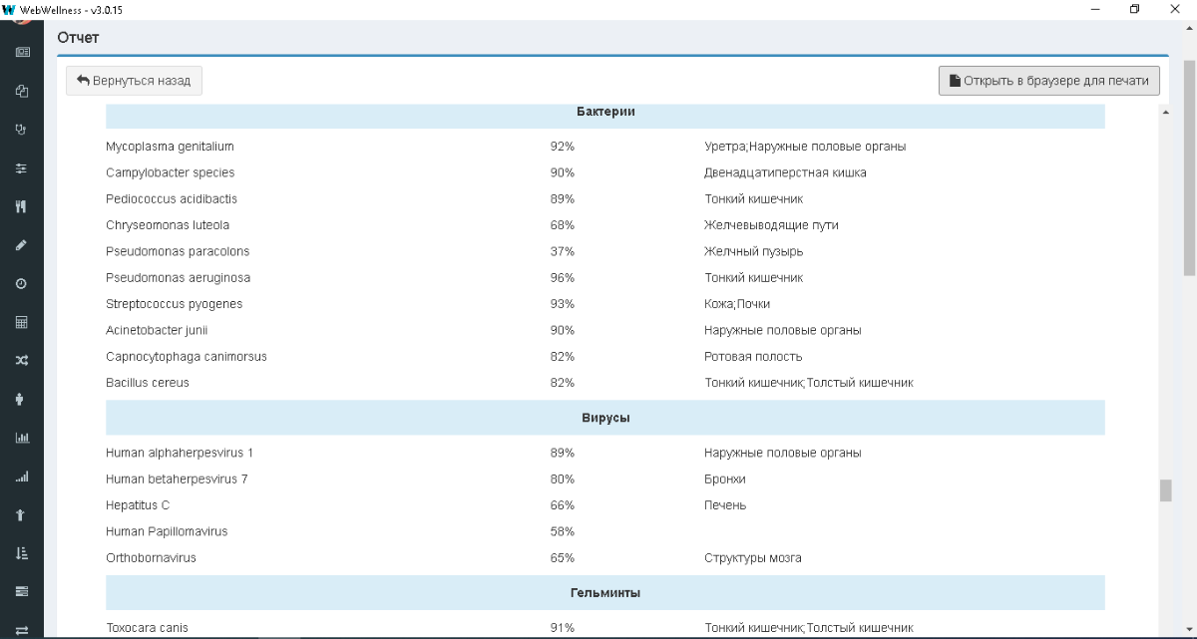Click the WebWellness app logo in title bar
This screenshot has width=1197, height=639.
tap(9, 9)
